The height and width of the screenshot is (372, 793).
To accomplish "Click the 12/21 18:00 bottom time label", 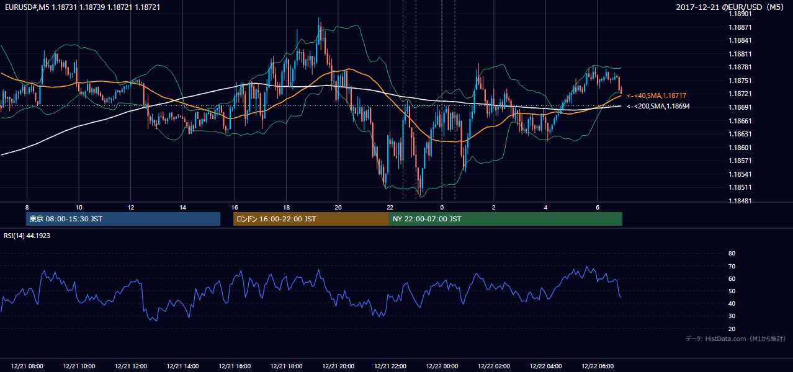I will [x=286, y=366].
